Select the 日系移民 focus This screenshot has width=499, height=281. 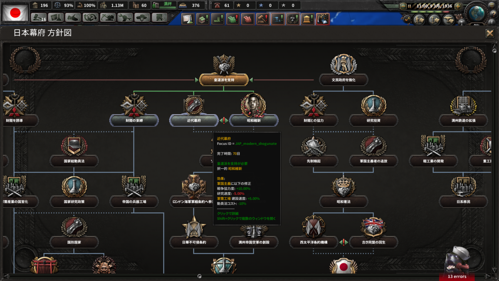pos(463,201)
